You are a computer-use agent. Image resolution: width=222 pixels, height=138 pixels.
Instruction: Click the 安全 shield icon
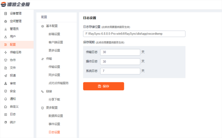(6, 91)
